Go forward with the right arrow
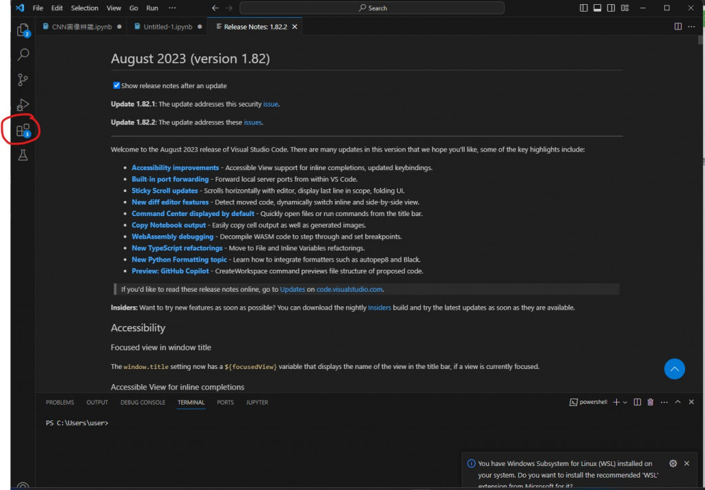The height and width of the screenshot is (490, 705). coord(229,8)
